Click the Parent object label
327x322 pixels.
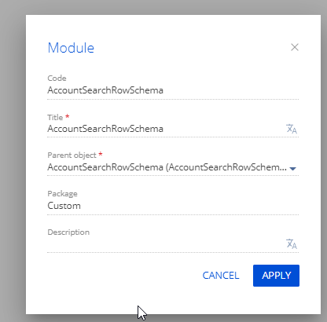(72, 156)
